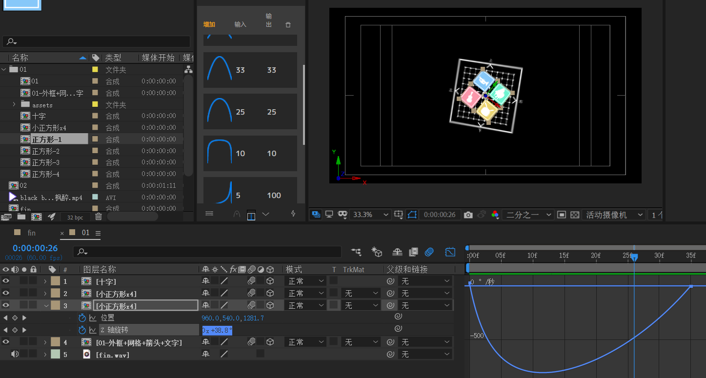Screen dimensions: 706x378
Task: Open blend mode dropdown for layer 十字
Action: [x=306, y=281]
